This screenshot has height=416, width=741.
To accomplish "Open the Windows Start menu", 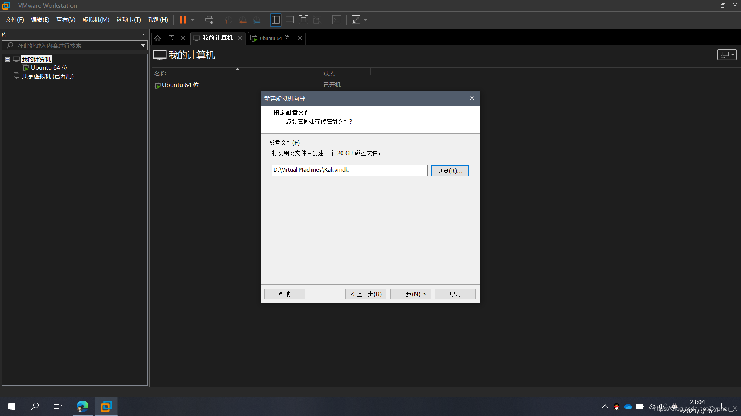I will click(x=12, y=406).
